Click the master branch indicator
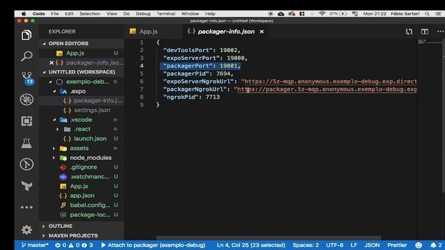 click(x=35, y=245)
